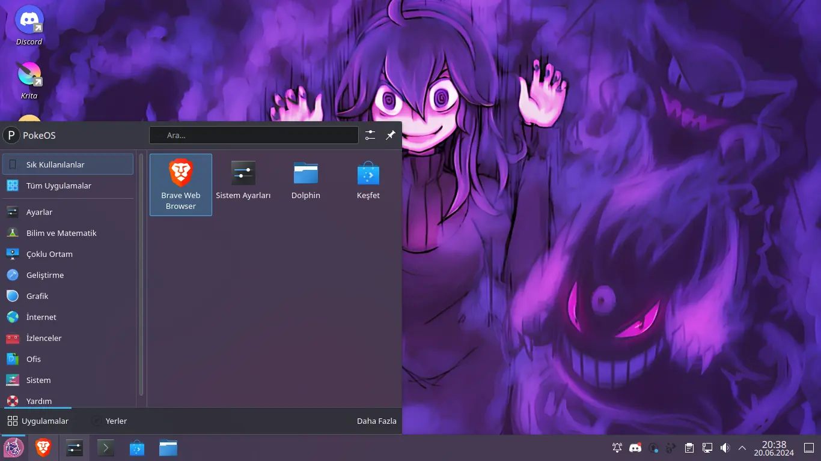Click the Discord tray icon
Screen dimensions: 821x461
pyautogui.click(x=635, y=448)
